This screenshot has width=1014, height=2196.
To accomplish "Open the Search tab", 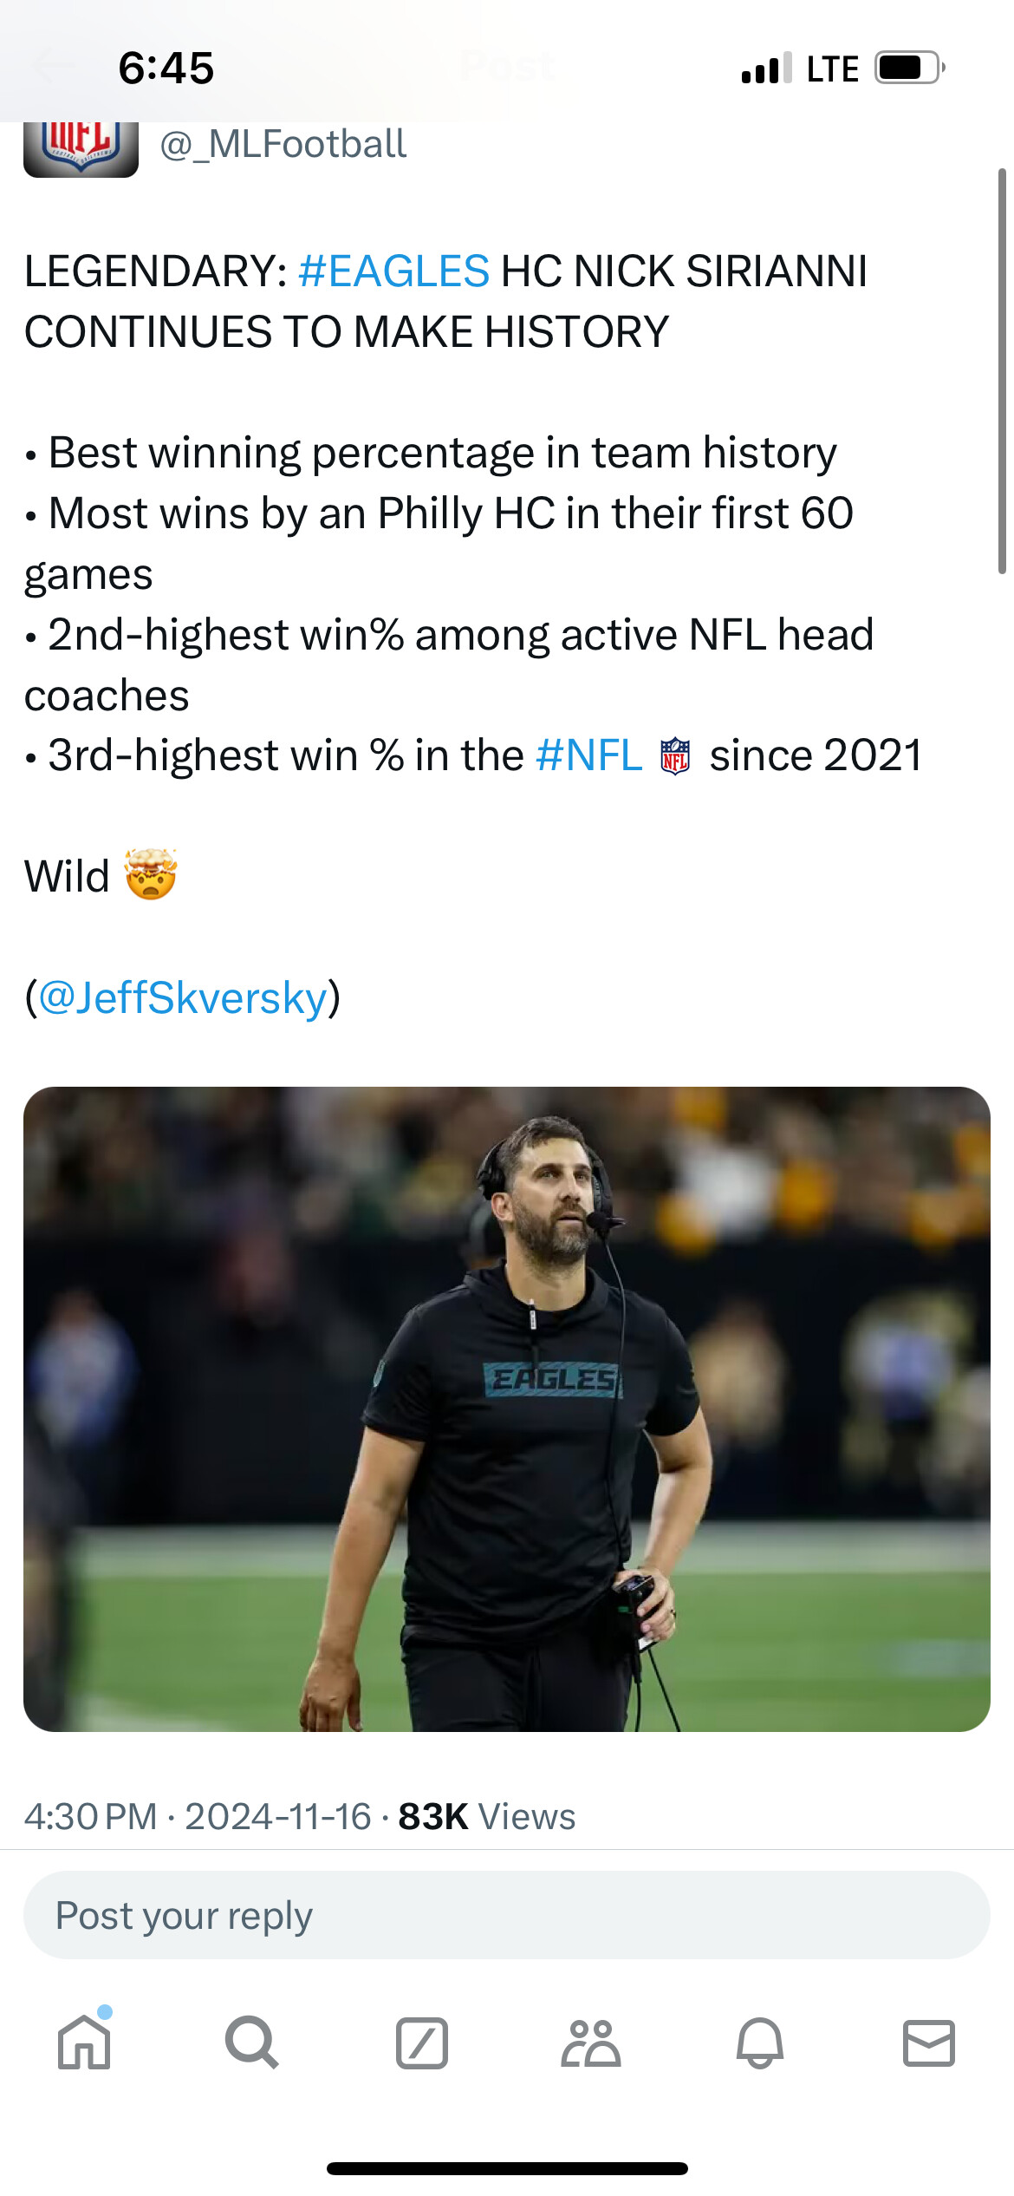I will 252,2043.
